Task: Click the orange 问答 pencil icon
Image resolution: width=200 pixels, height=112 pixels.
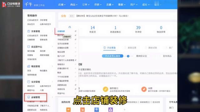Action: tap(144, 89)
